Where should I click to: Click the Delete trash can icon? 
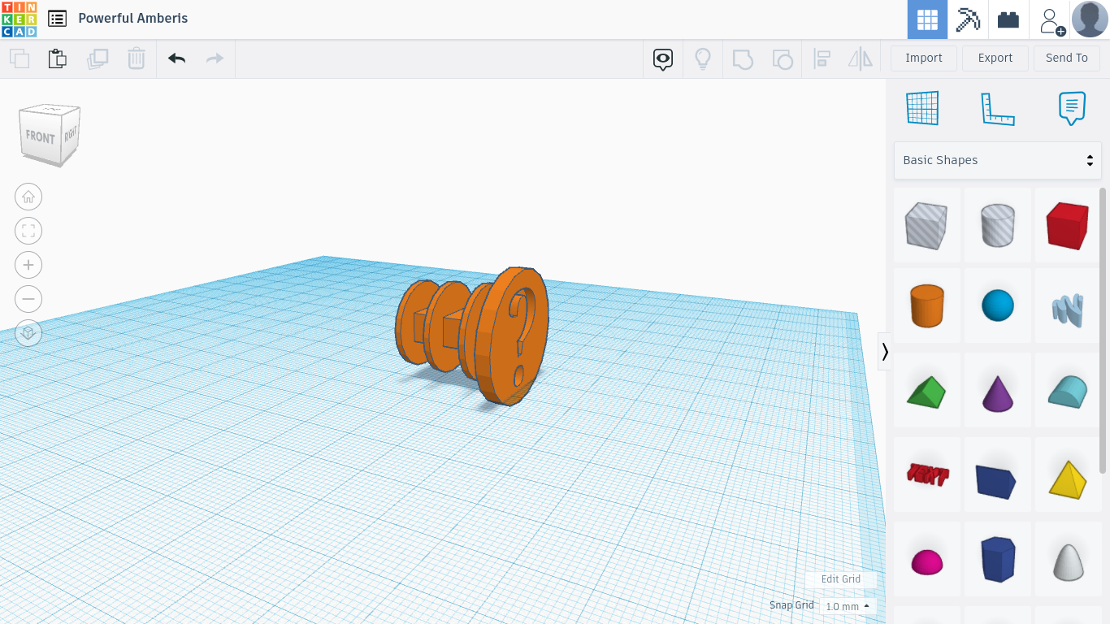[136, 58]
